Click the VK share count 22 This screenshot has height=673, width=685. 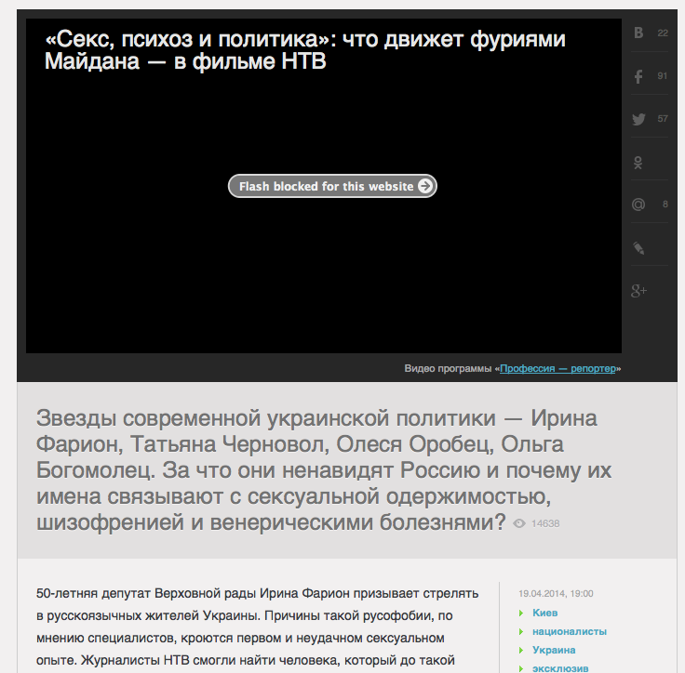663,33
